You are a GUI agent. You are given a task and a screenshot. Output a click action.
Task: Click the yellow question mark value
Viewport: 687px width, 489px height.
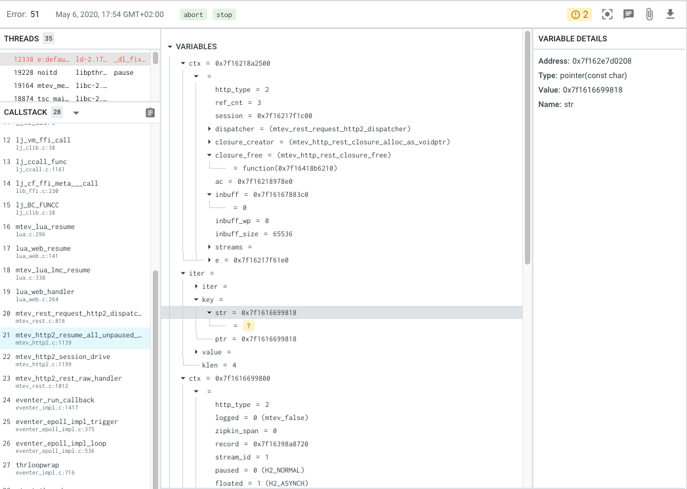pos(249,326)
